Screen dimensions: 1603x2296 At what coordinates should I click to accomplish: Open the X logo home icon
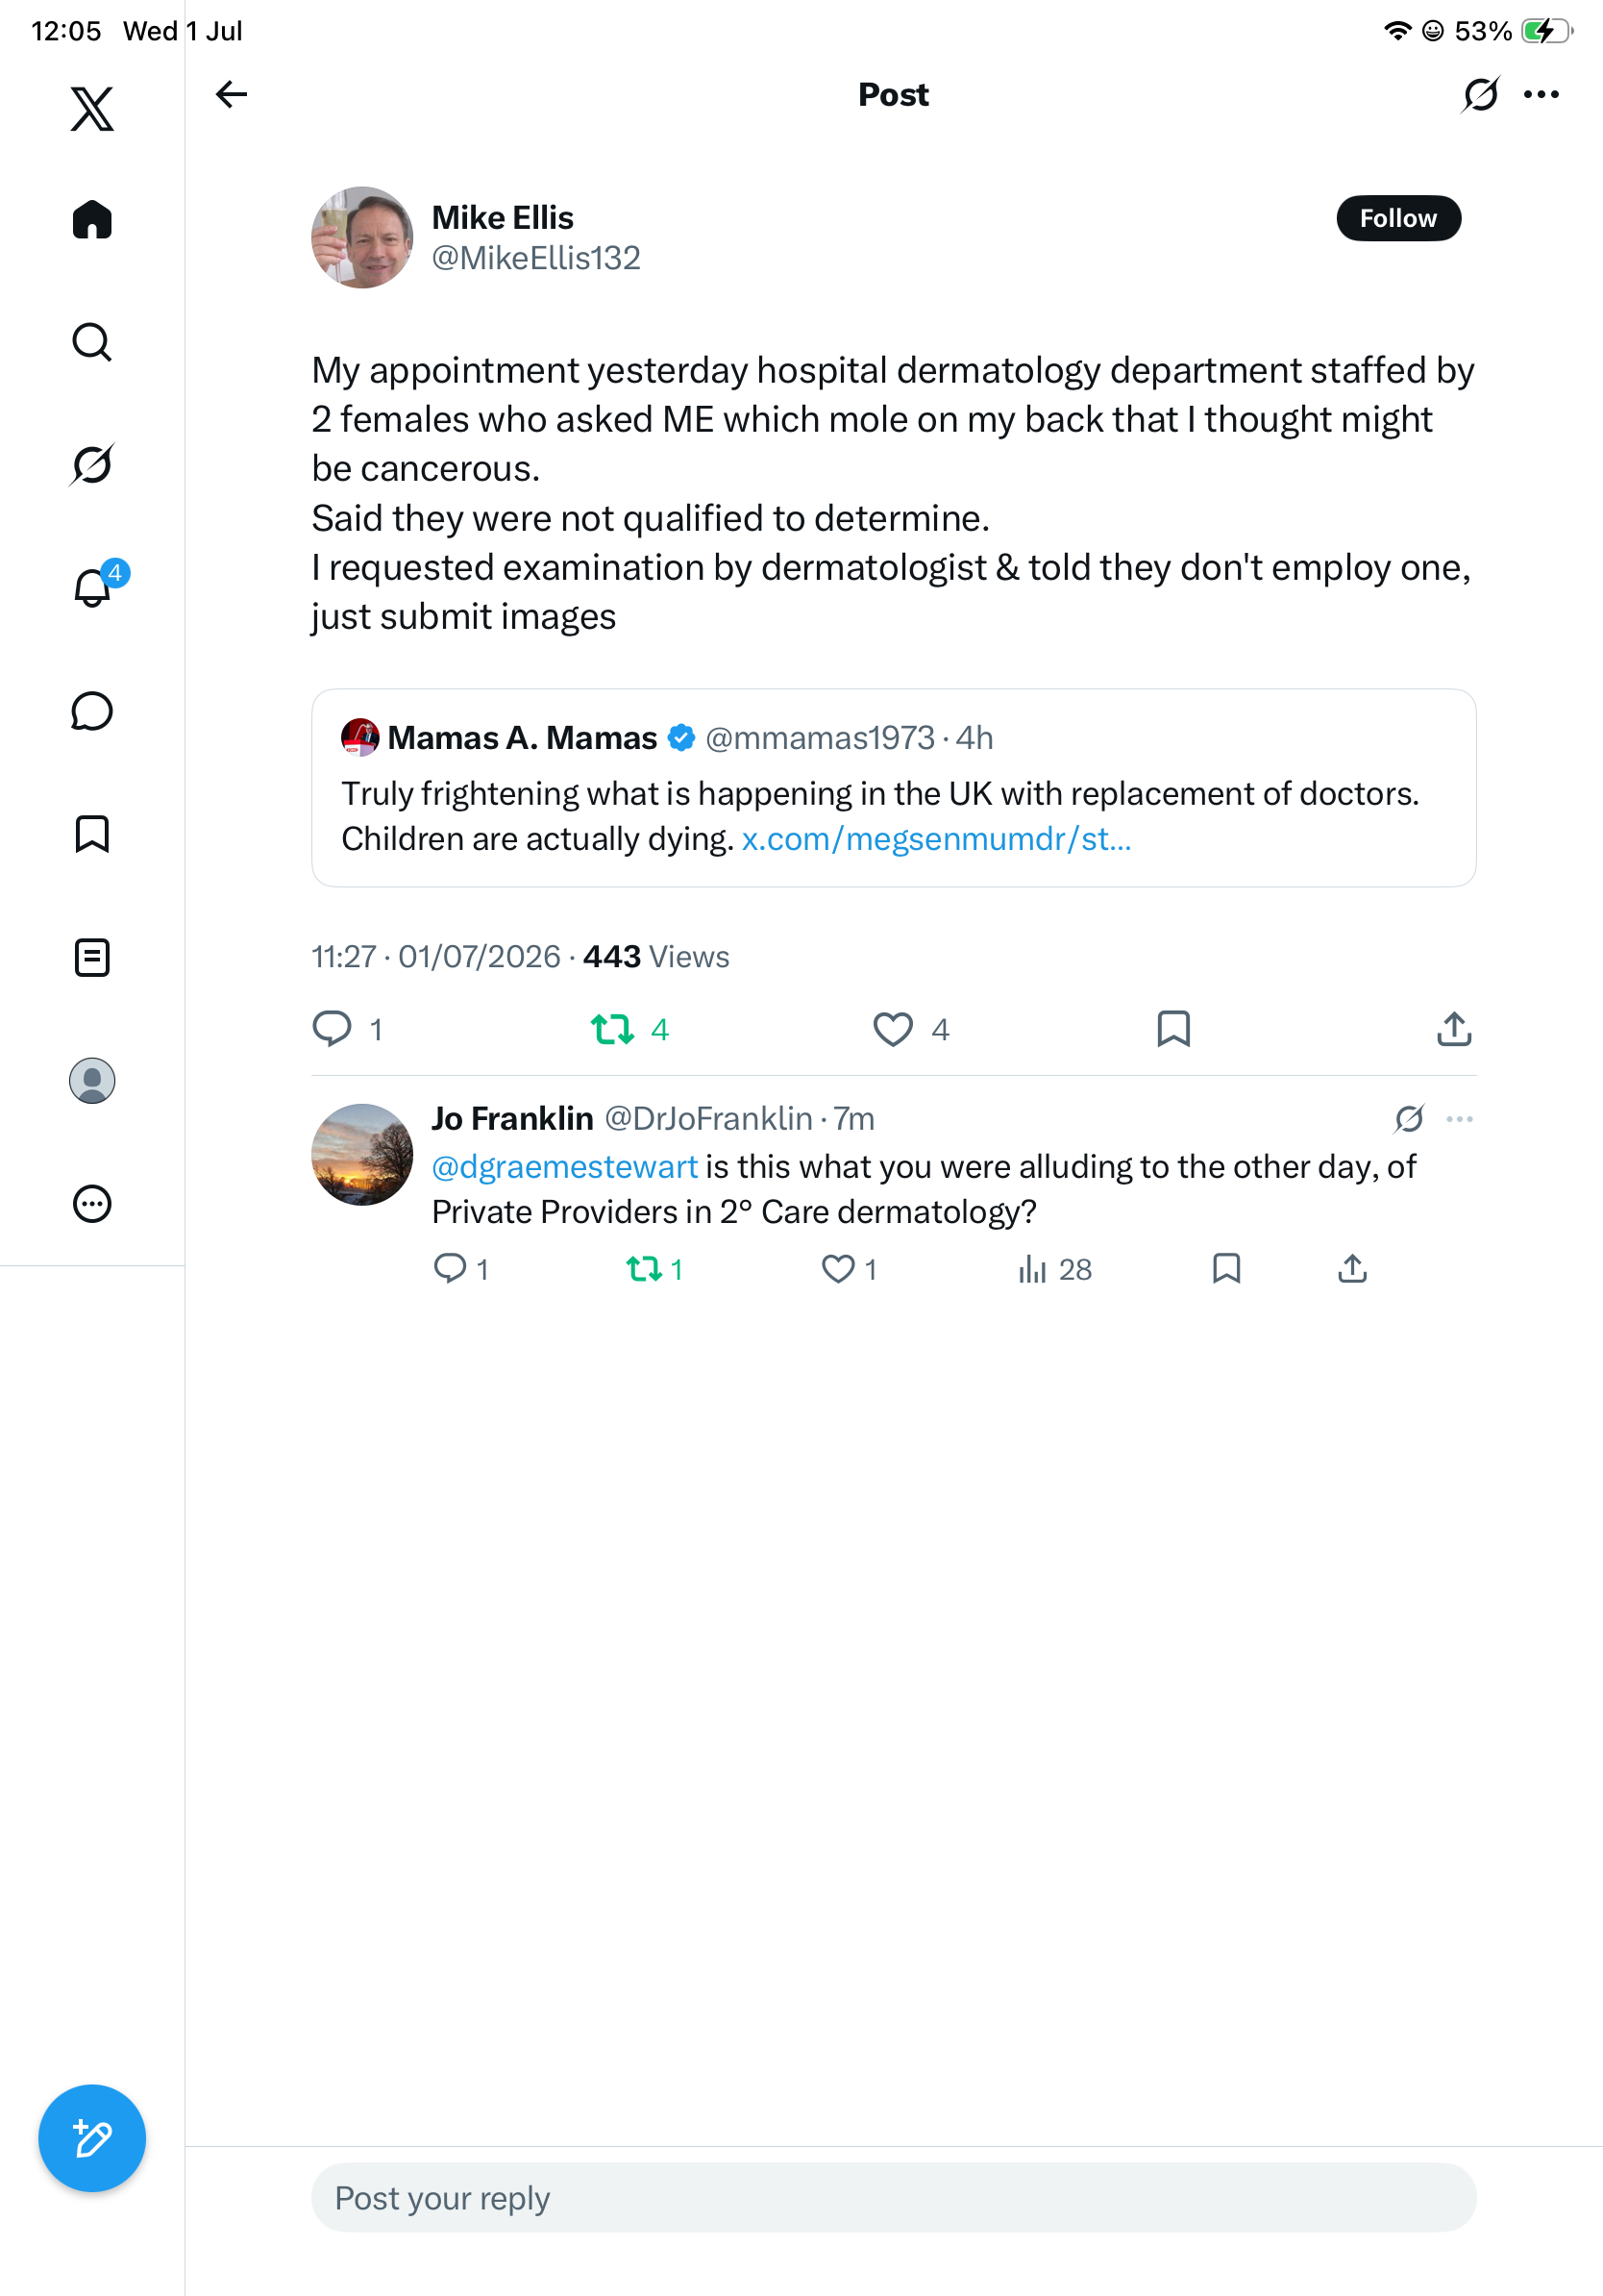coord(92,109)
